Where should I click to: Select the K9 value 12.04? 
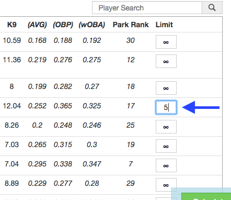click(x=12, y=106)
